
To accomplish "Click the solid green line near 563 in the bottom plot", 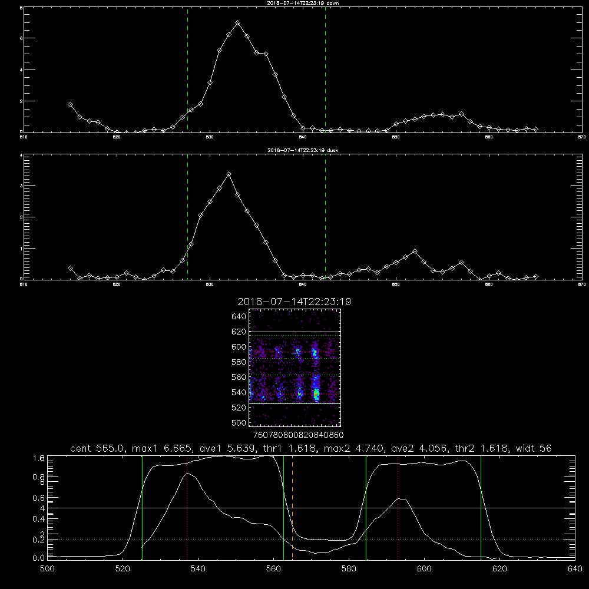I will (x=284, y=507).
